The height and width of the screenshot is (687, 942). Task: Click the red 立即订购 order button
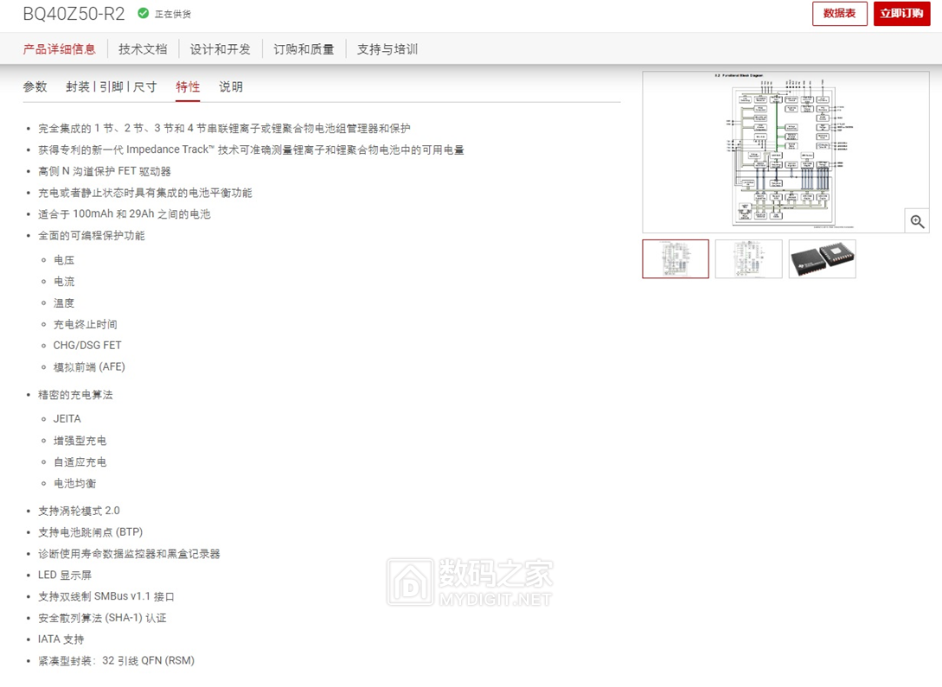[x=902, y=14]
